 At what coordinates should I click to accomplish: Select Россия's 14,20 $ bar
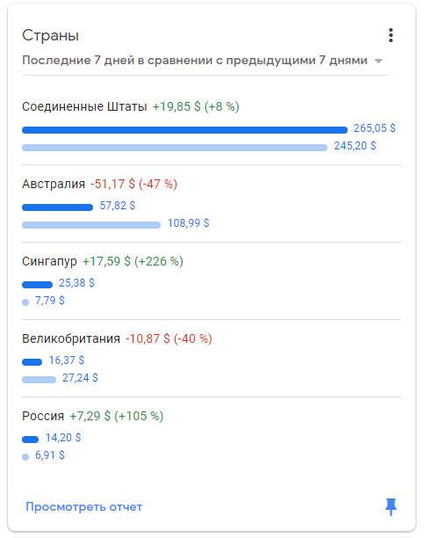tap(31, 440)
